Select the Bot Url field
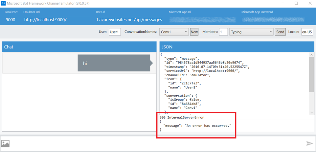The width and height of the screenshot is (316, 152). click(129, 20)
